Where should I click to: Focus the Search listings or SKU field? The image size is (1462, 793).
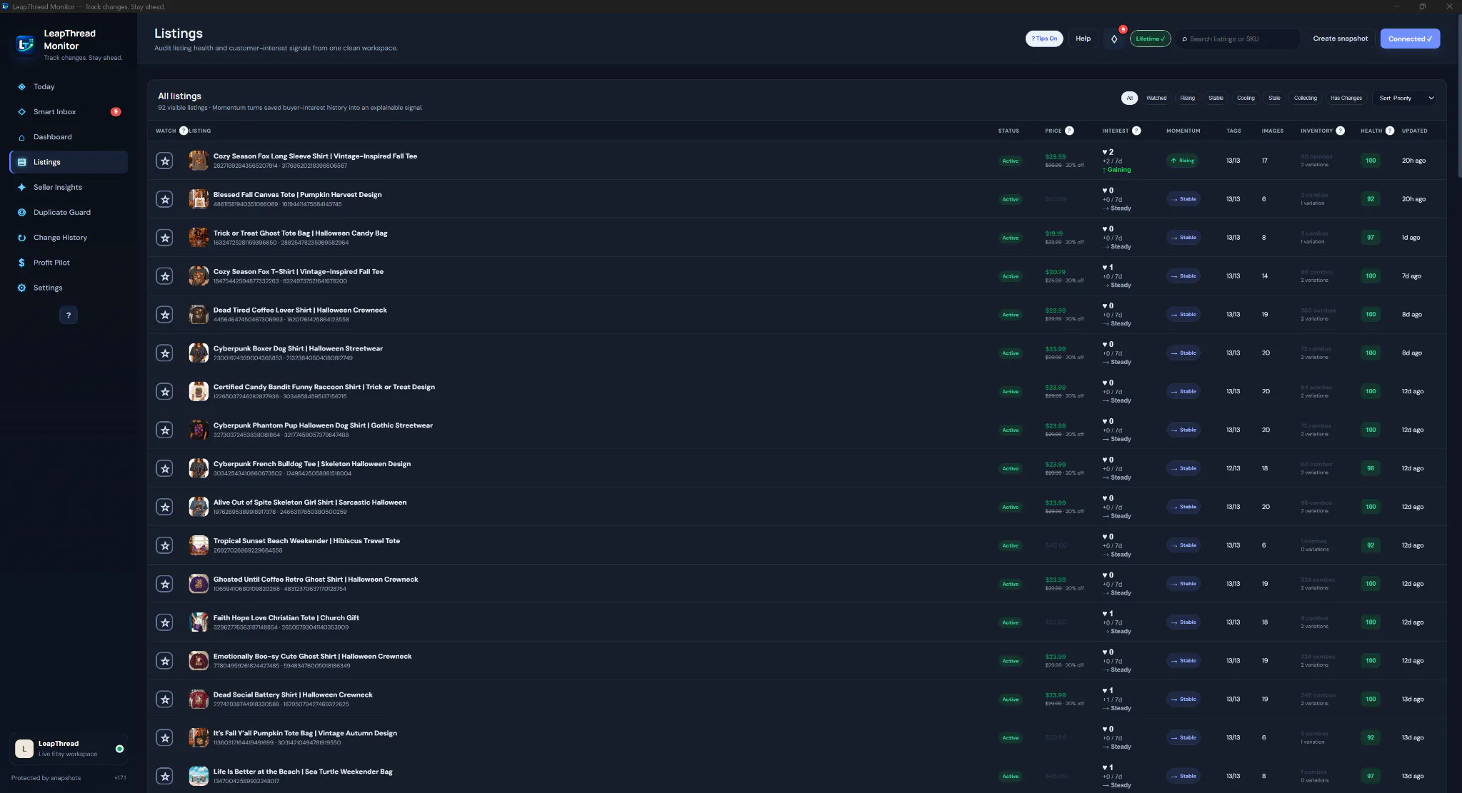(1238, 39)
